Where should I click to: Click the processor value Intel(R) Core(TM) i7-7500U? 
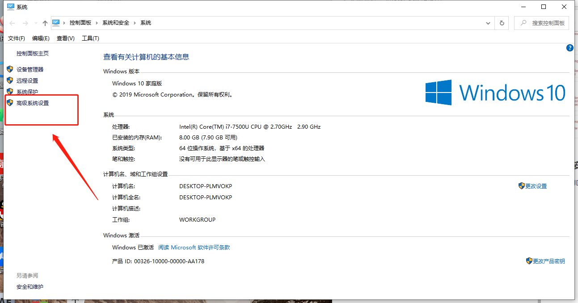pos(250,126)
